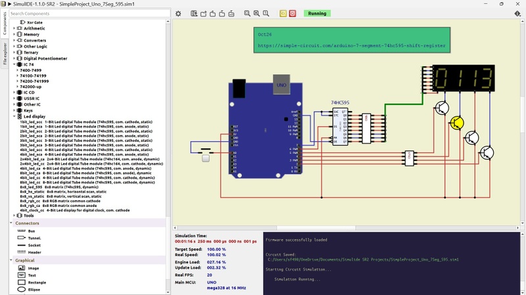This screenshot has height=295, width=526.
Task: Click the 7-segment display showing 0113
Action: (x=464, y=78)
